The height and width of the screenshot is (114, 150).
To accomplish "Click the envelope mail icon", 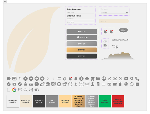I will click(x=126, y=79).
